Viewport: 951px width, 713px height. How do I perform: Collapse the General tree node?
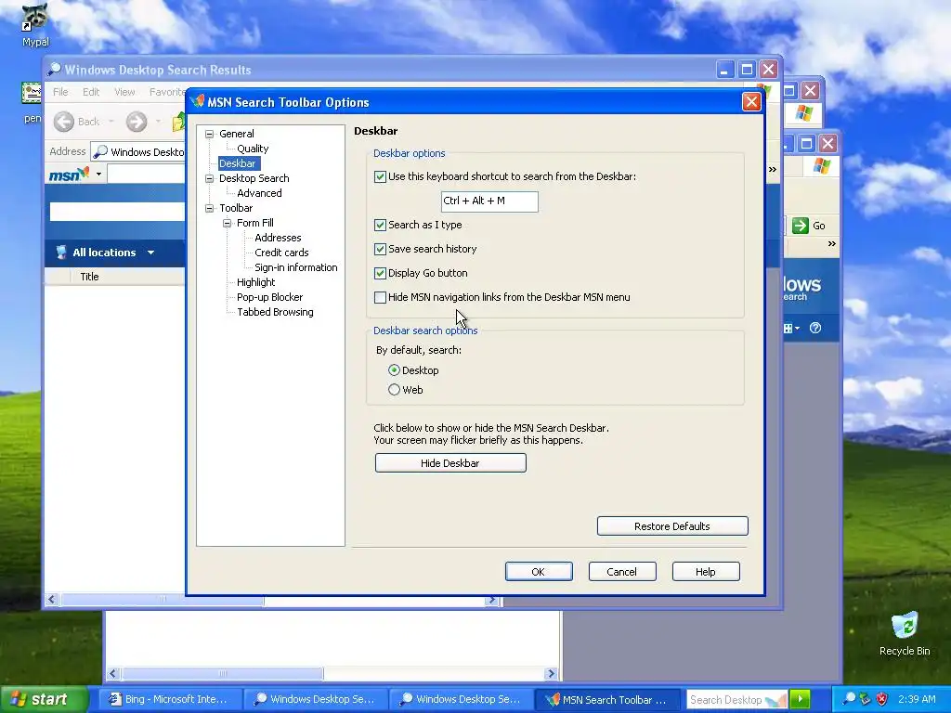click(209, 134)
